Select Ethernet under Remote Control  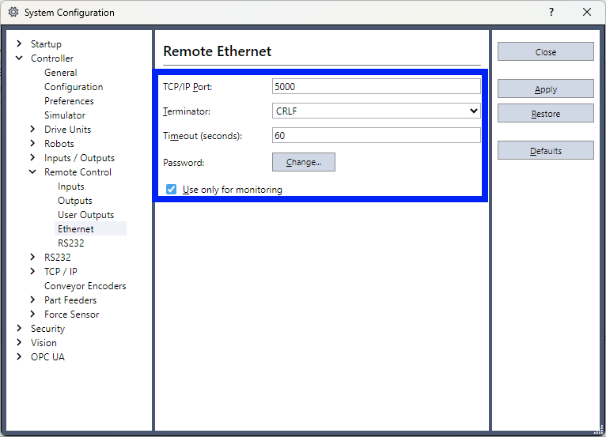click(x=76, y=229)
